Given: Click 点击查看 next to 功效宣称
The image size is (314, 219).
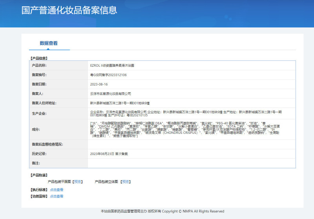Looking at the screenshot, I should click(57, 196).
